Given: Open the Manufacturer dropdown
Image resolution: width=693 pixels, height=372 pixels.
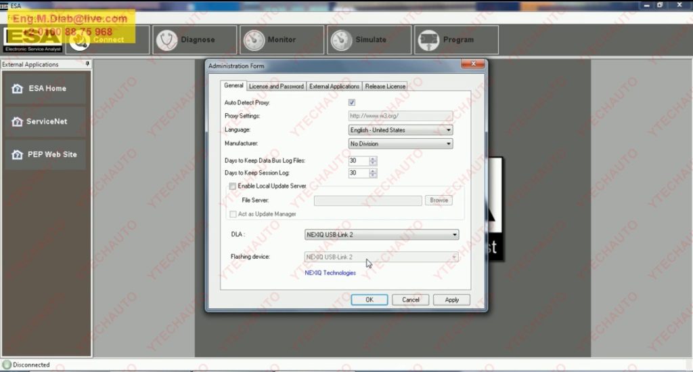Looking at the screenshot, I should (401, 144).
